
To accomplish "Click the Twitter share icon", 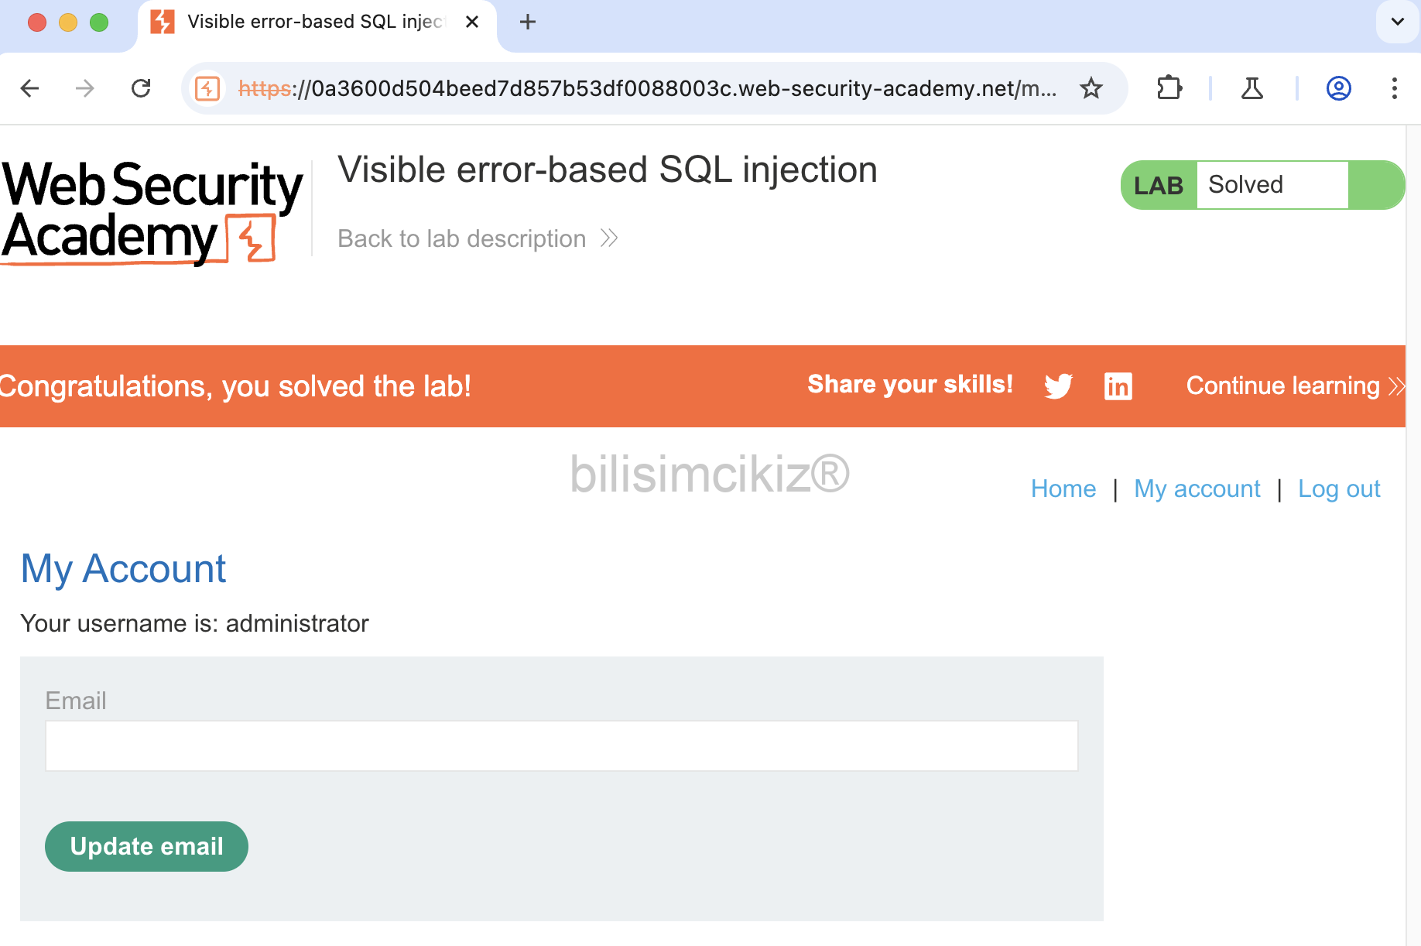I will click(x=1058, y=386).
